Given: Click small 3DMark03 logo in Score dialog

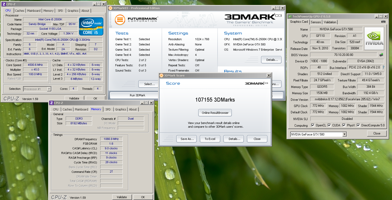Looking at the screenshot, I should coord(256,83).
